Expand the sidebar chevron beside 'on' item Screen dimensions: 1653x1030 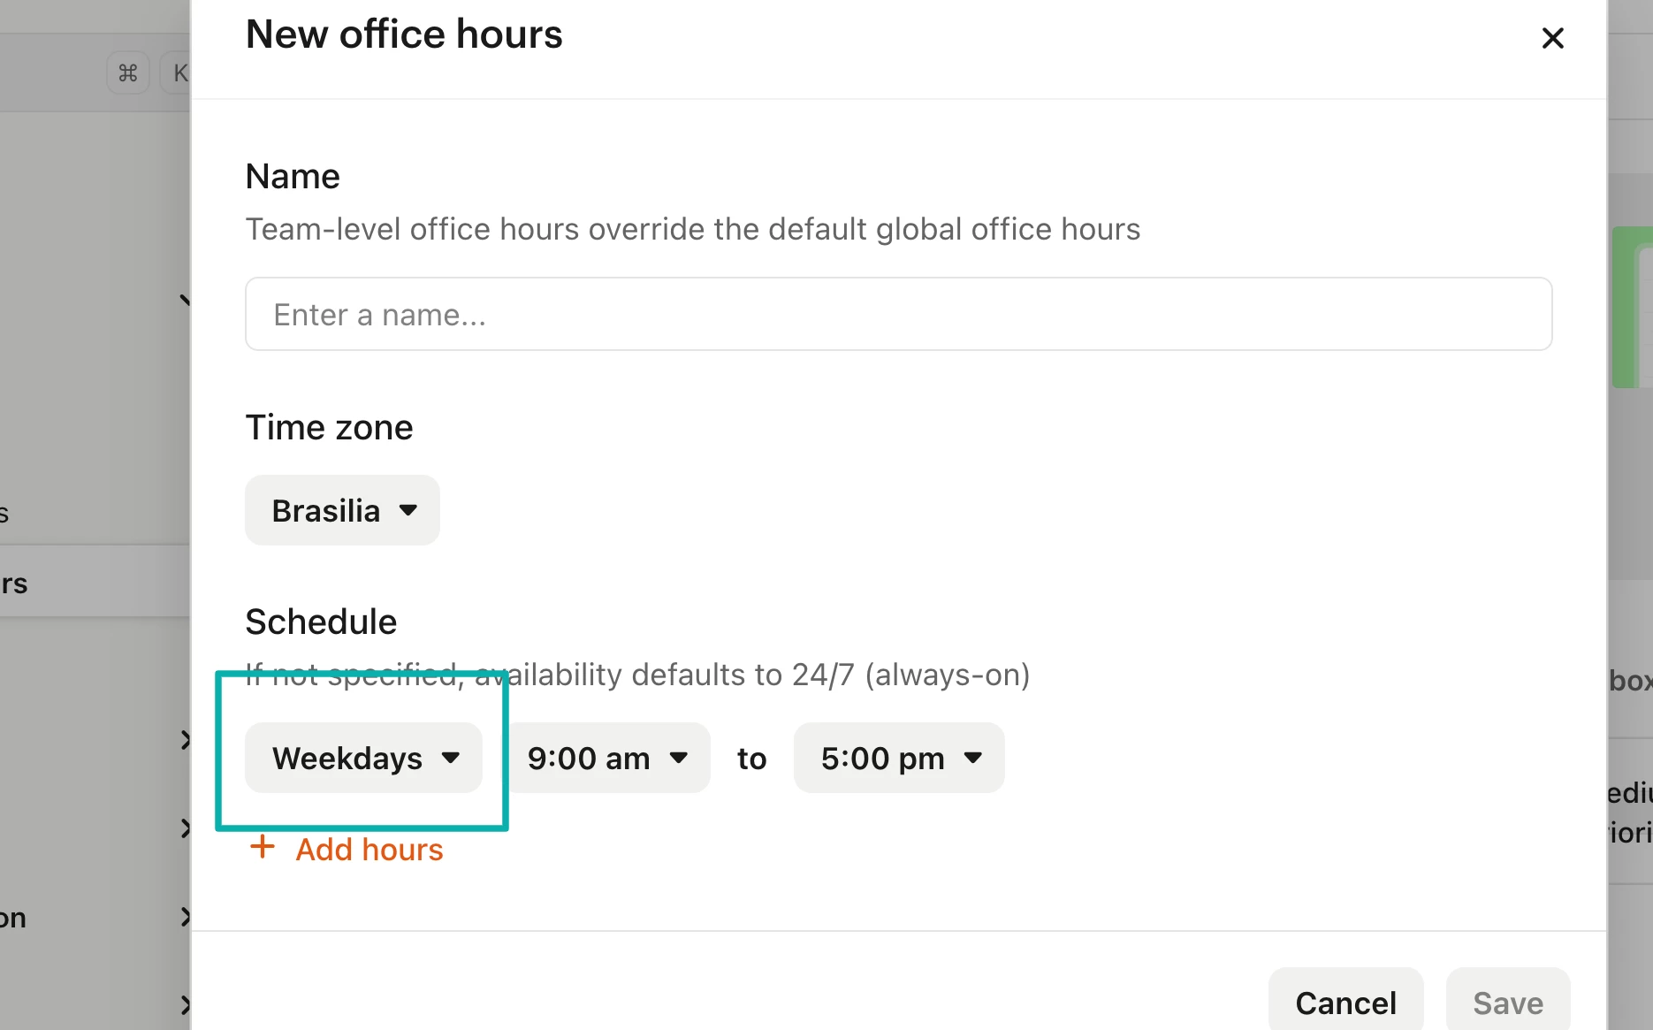[x=184, y=917]
